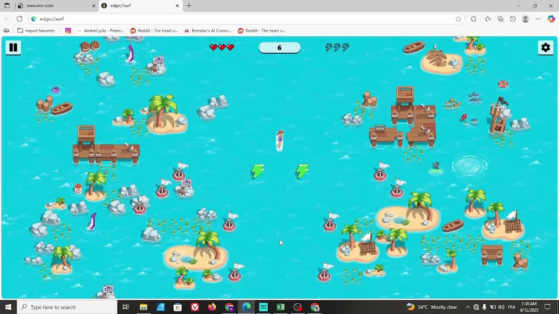Select the edge://surf tab
The image size is (559, 314).
140,6
